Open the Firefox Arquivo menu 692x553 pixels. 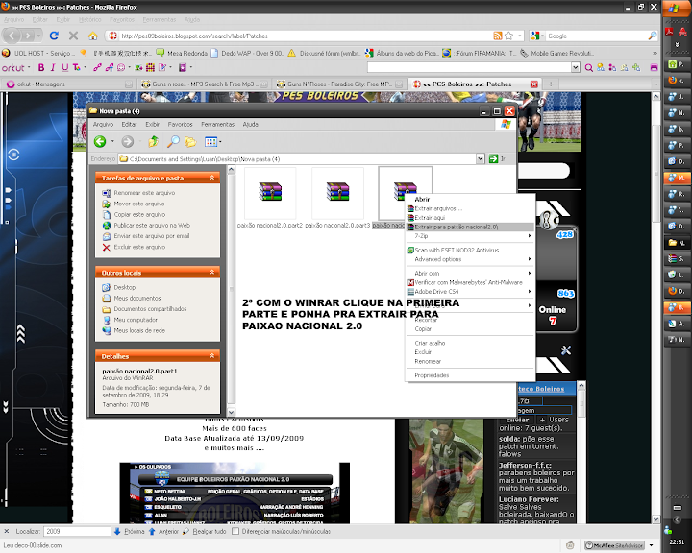click(13, 20)
